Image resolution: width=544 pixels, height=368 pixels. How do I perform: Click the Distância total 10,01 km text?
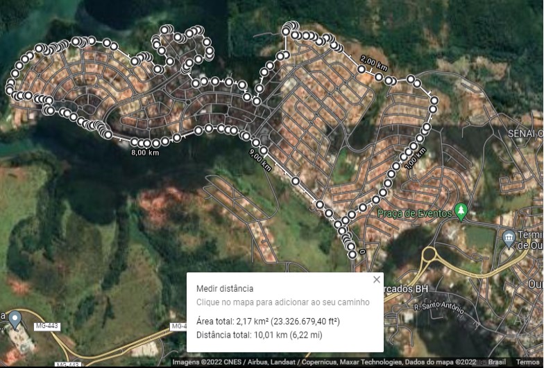pyautogui.click(x=260, y=335)
